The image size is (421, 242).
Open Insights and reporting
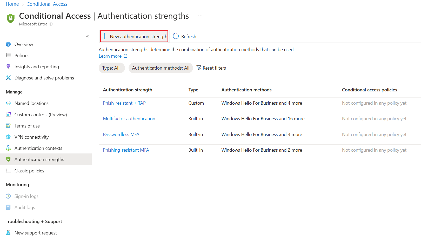pos(36,66)
